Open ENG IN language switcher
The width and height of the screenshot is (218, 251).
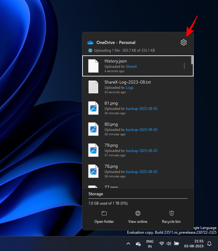click(150, 244)
